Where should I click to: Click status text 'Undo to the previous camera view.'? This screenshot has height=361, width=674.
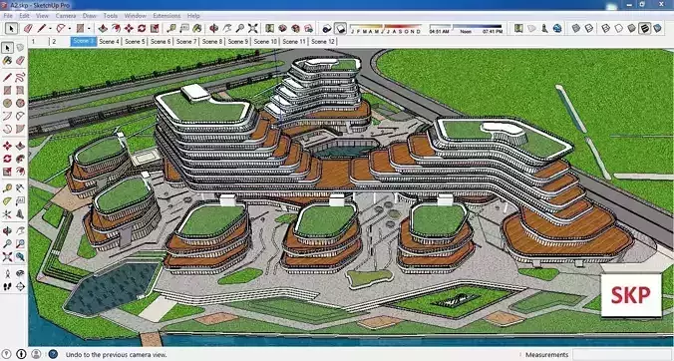(x=116, y=355)
